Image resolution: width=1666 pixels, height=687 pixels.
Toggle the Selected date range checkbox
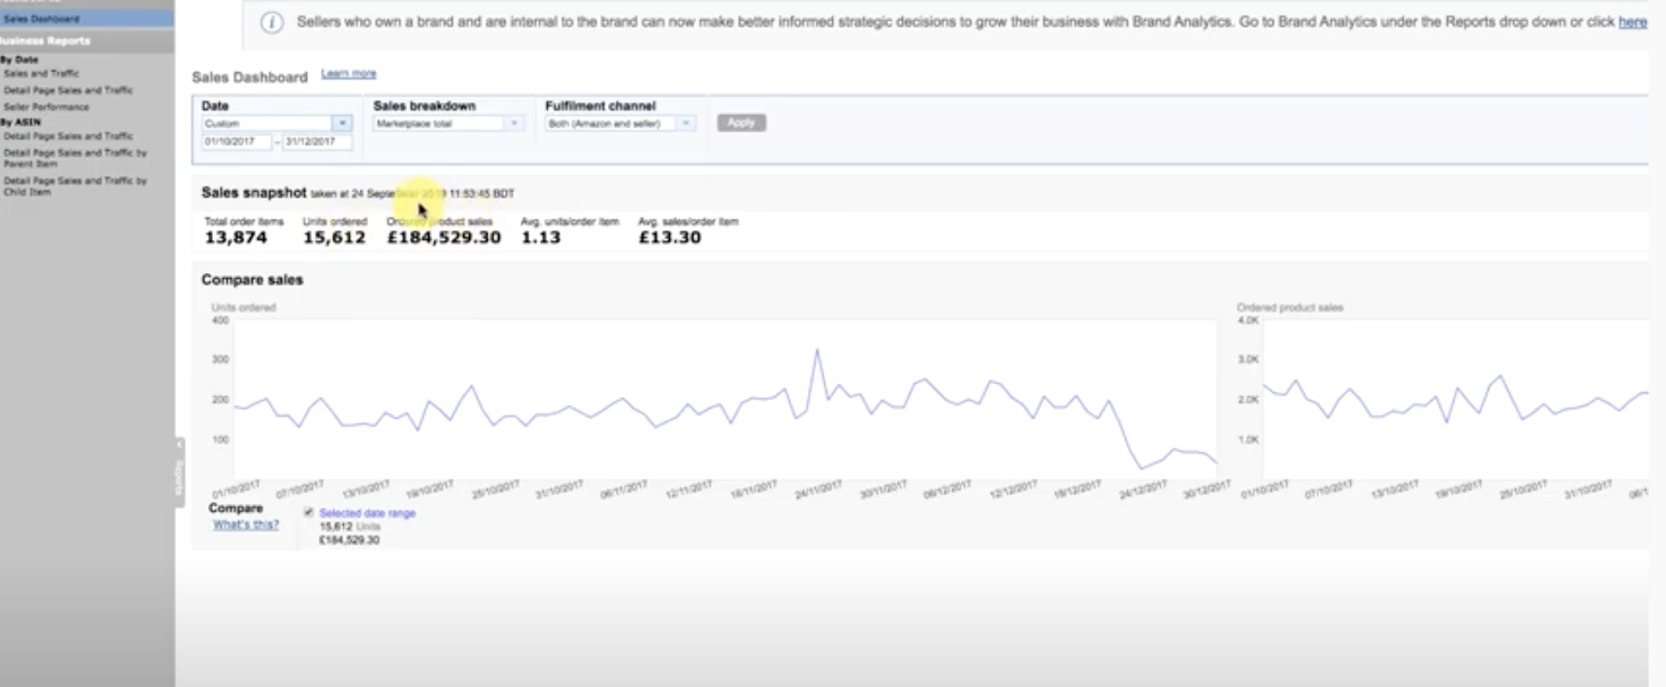tap(309, 513)
